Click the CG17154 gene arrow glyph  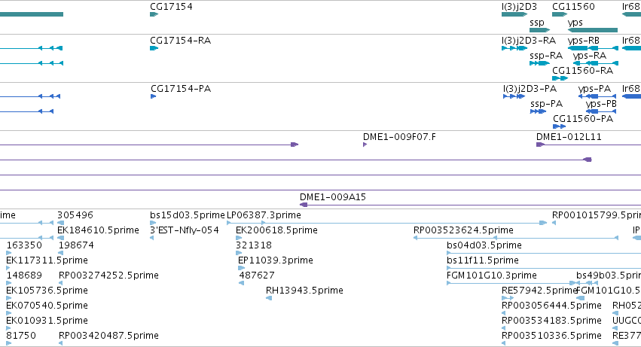point(154,14)
